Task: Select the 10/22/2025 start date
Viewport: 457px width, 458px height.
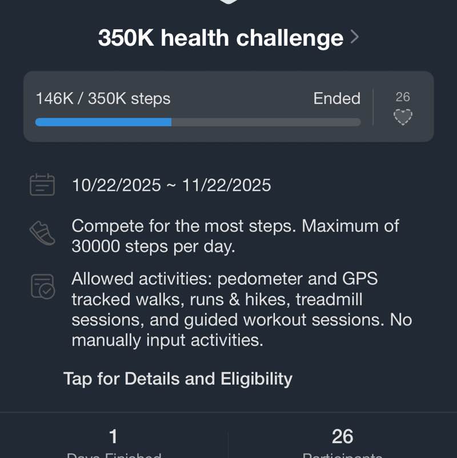Action: click(117, 185)
